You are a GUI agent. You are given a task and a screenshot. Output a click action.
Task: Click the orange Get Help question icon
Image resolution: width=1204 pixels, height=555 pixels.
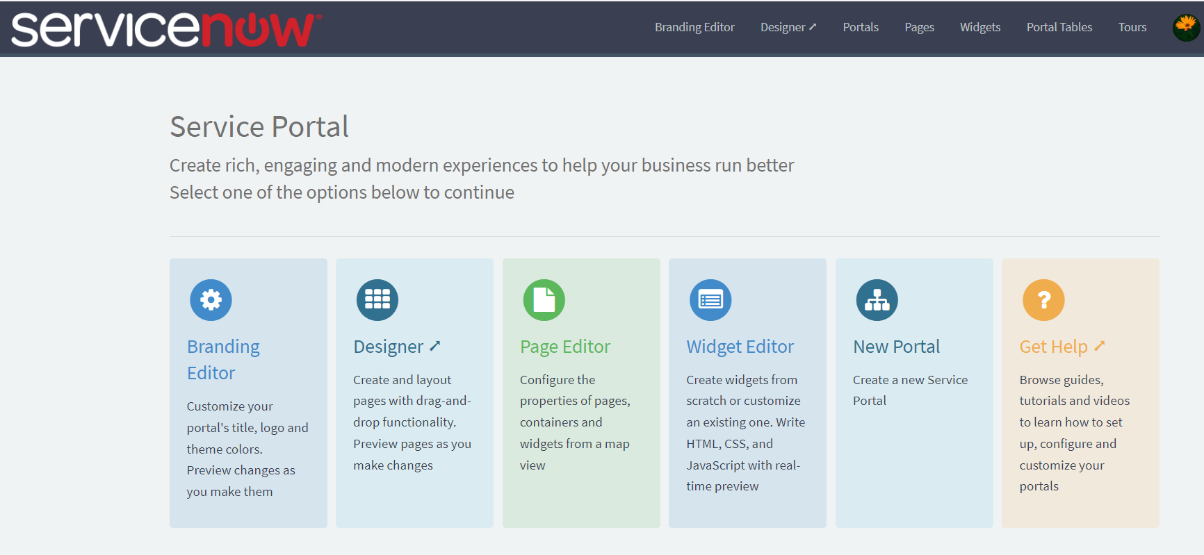(x=1043, y=300)
